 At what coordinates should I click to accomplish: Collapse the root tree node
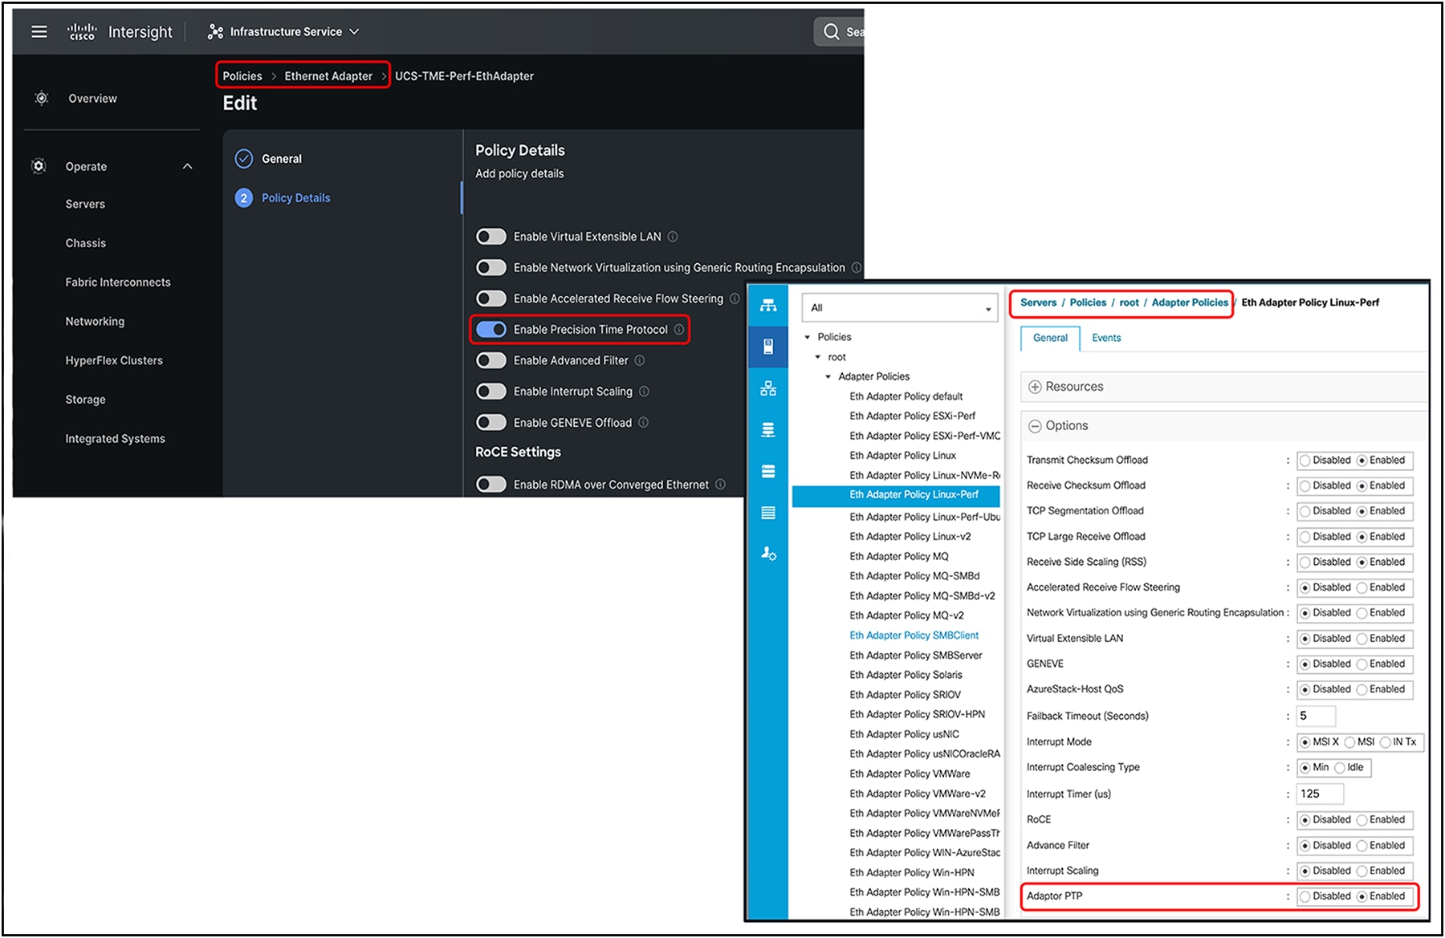coord(818,357)
